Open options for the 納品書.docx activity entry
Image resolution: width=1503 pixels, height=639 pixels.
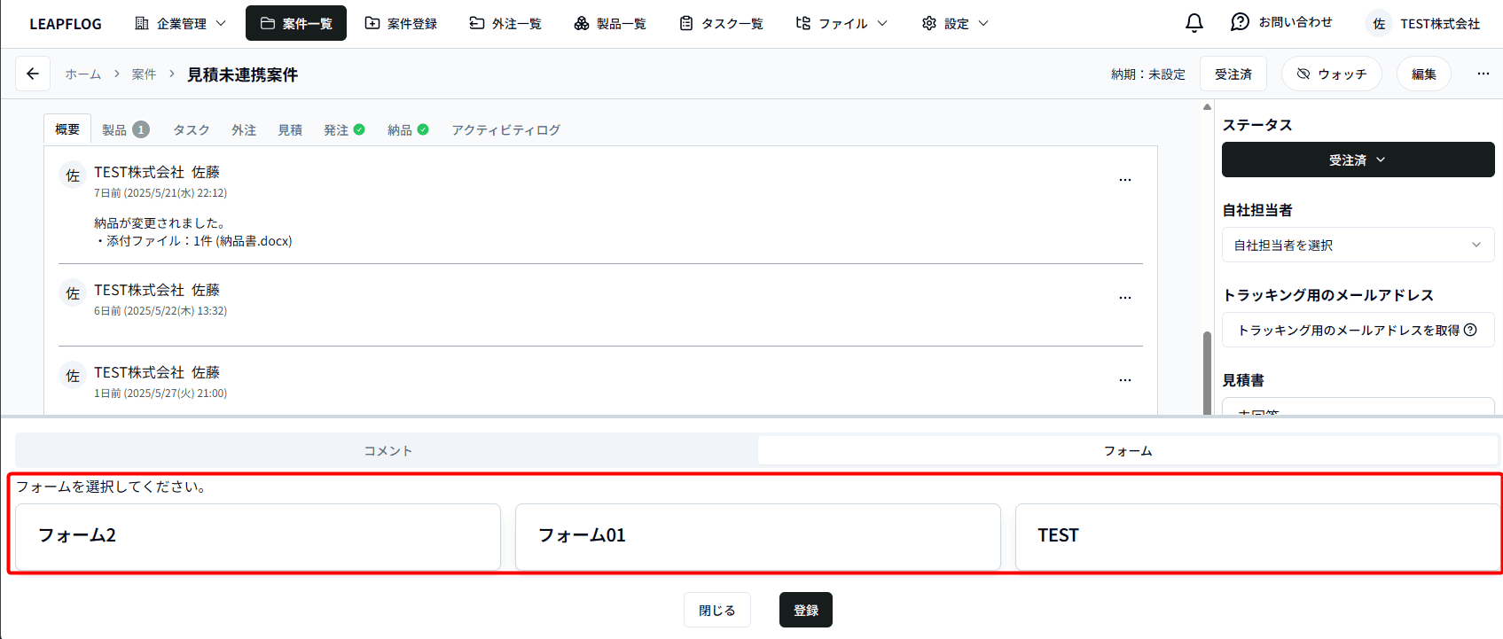coord(1124,180)
